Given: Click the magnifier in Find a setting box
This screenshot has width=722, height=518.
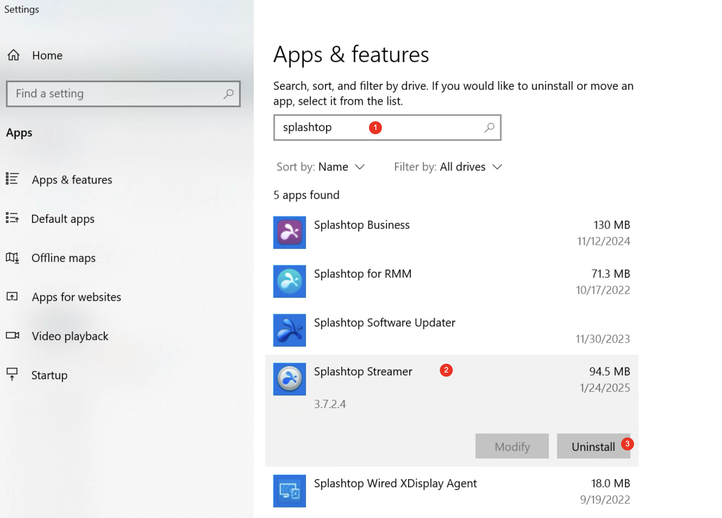Looking at the screenshot, I should (228, 94).
